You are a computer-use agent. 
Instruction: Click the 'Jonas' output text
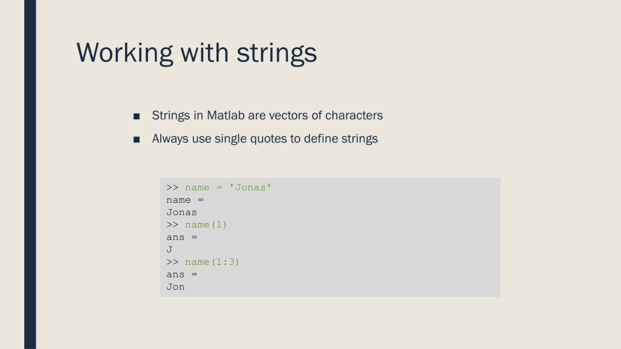(x=182, y=213)
